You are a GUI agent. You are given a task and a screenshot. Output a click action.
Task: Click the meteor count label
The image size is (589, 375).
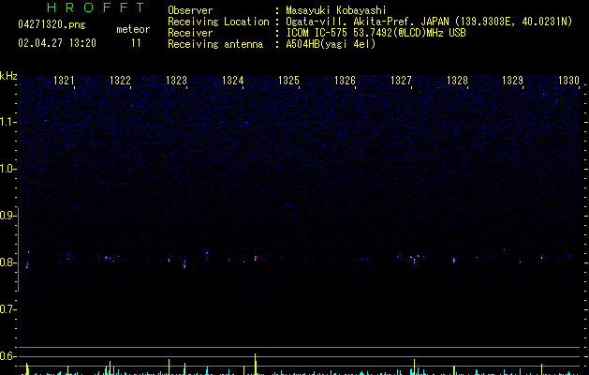(133, 29)
